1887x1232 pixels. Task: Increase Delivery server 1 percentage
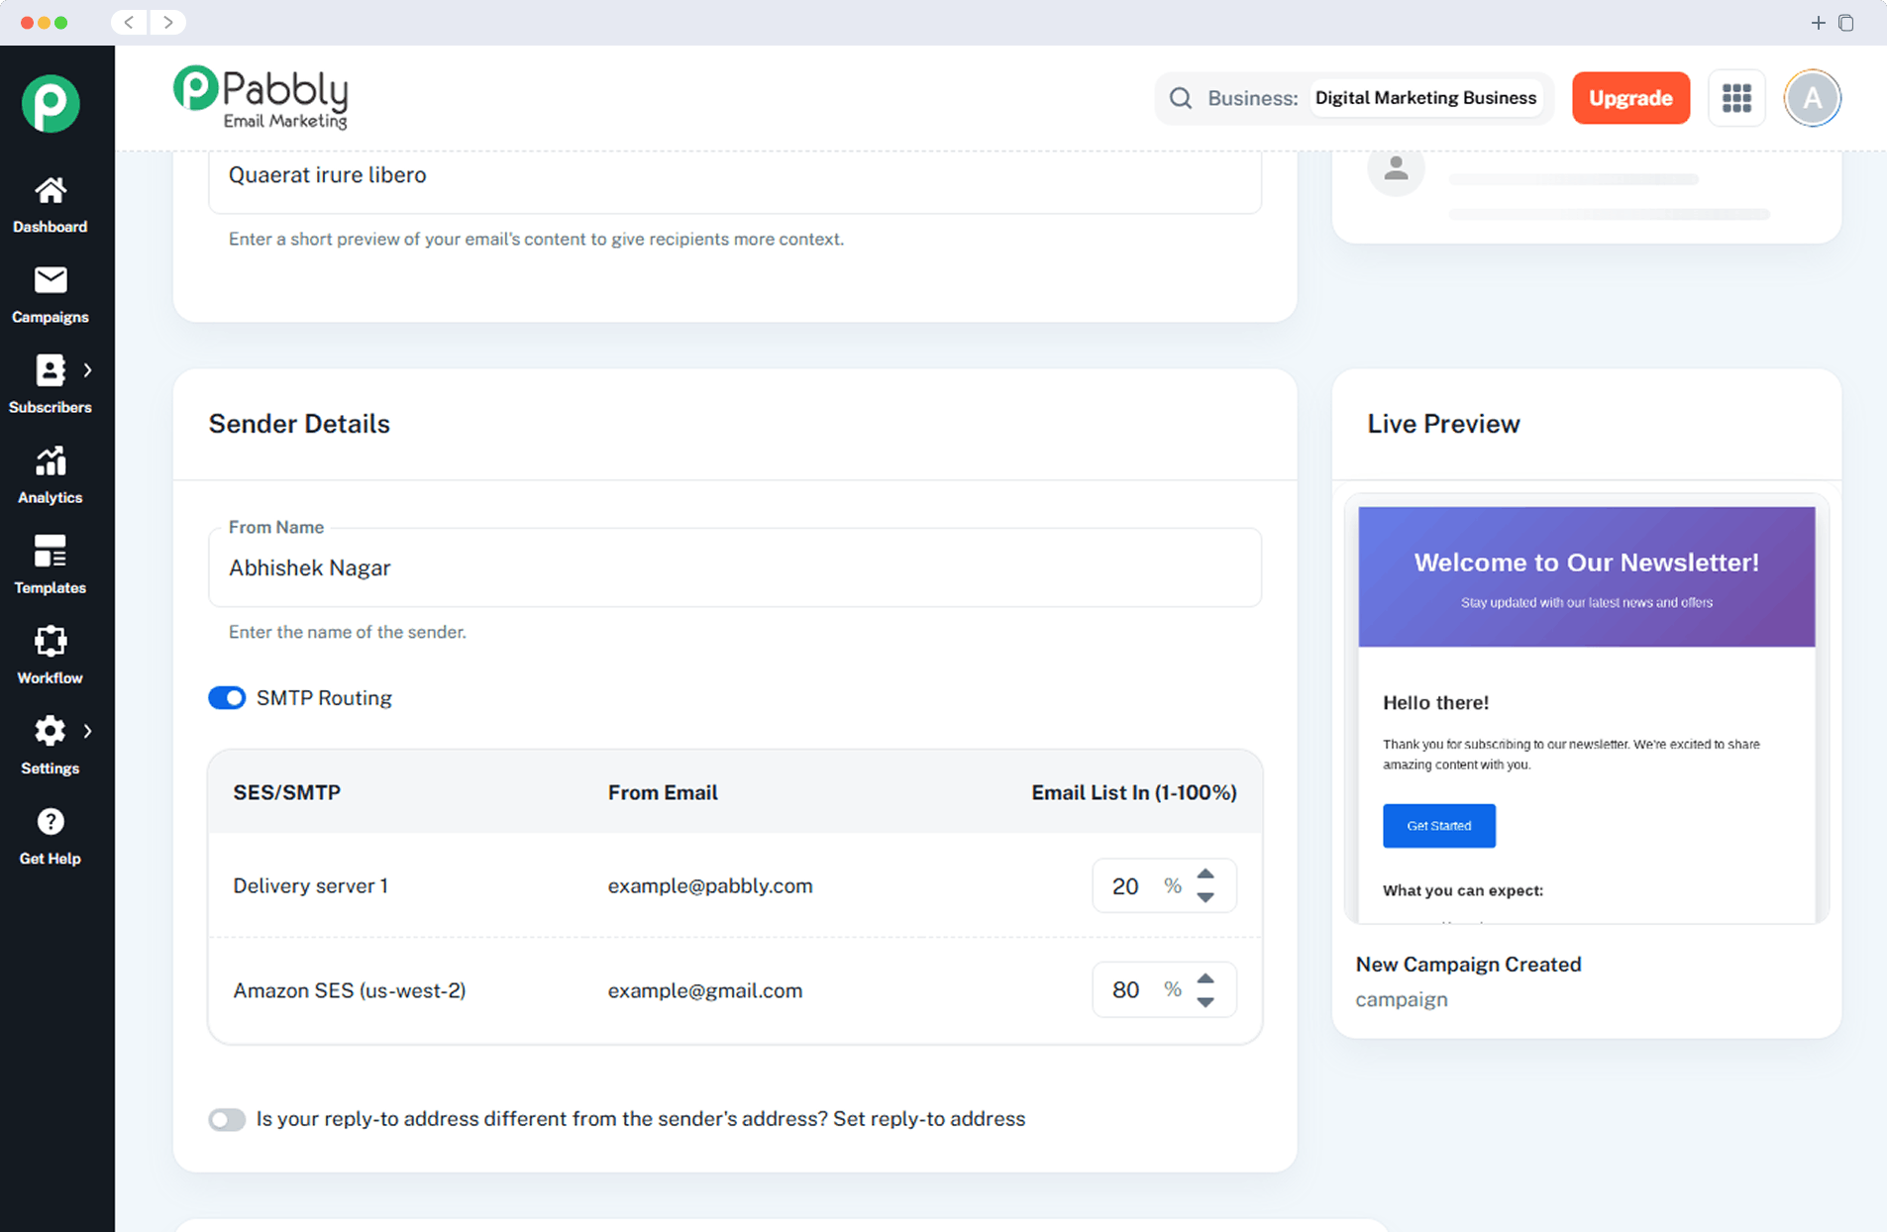pos(1206,874)
